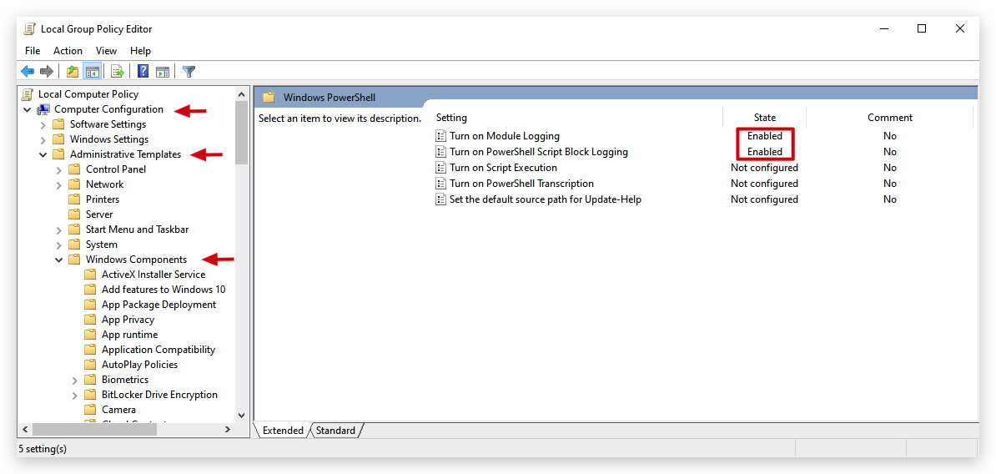Click the horizontal scrollbar right arrow
The image size is (996, 474).
tap(228, 430)
